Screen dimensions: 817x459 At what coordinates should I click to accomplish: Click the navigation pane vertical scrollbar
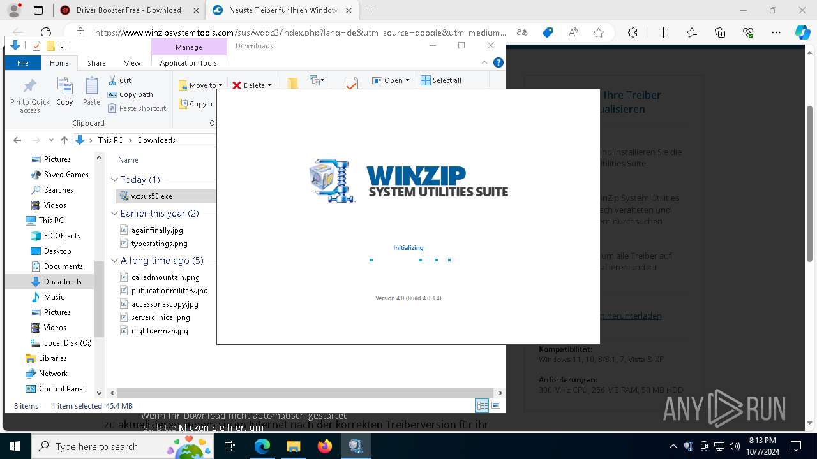click(99, 300)
